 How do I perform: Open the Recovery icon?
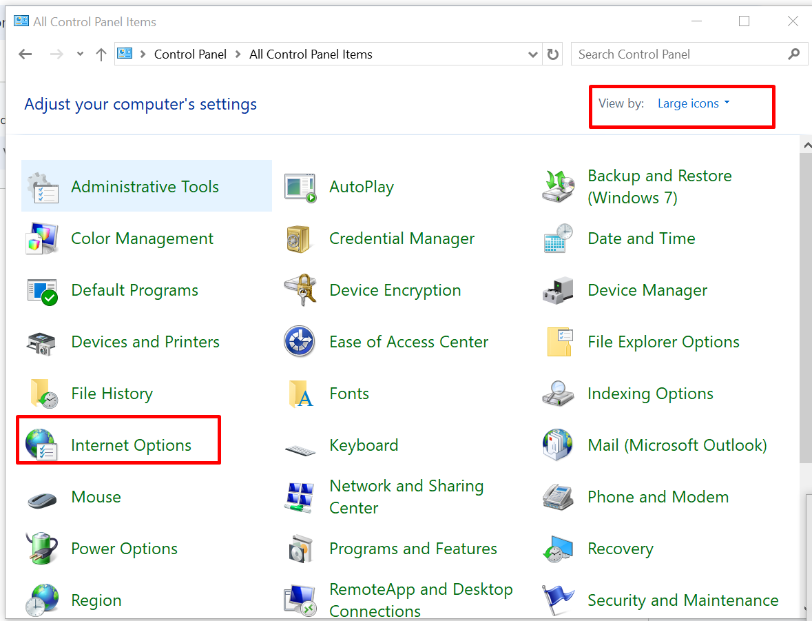coord(558,549)
